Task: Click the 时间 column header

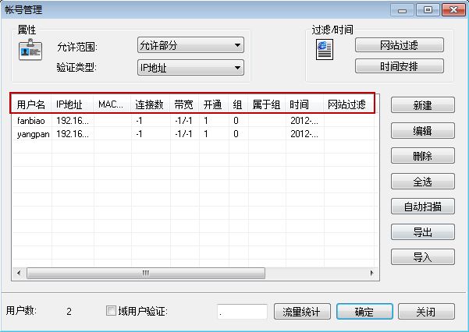Action: tap(304, 104)
